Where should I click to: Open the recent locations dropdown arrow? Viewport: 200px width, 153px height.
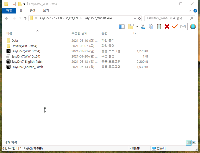click(20, 18)
